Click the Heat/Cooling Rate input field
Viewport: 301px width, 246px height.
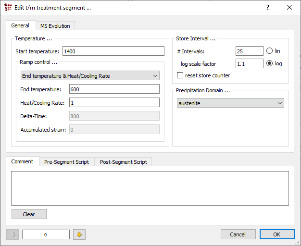point(114,102)
